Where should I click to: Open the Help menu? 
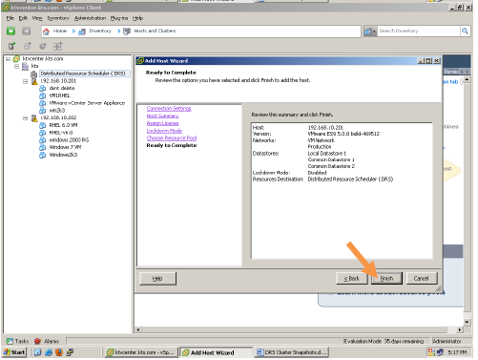pyautogui.click(x=137, y=18)
